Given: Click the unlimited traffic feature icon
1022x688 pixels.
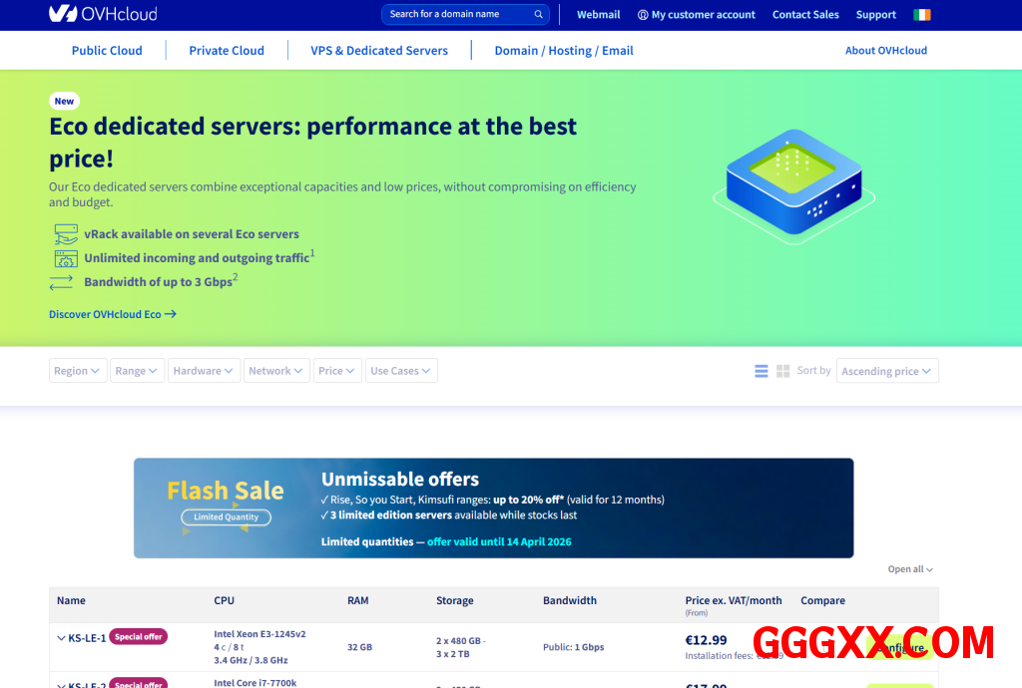Looking at the screenshot, I should point(65,258).
